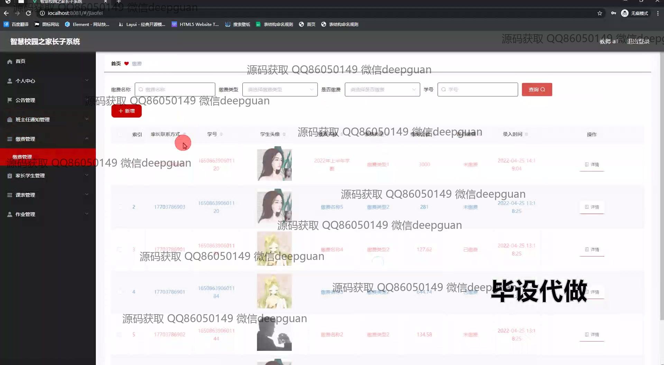
Task: Click the 首页 home icon in sidebar
Action: 10,62
